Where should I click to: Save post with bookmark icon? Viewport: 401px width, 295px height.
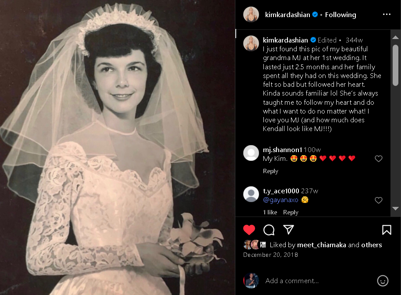pyautogui.click(x=387, y=230)
